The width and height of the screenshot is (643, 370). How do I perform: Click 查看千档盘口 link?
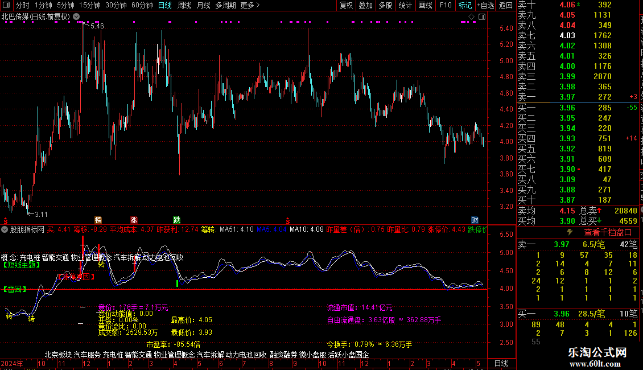[x=608, y=233]
